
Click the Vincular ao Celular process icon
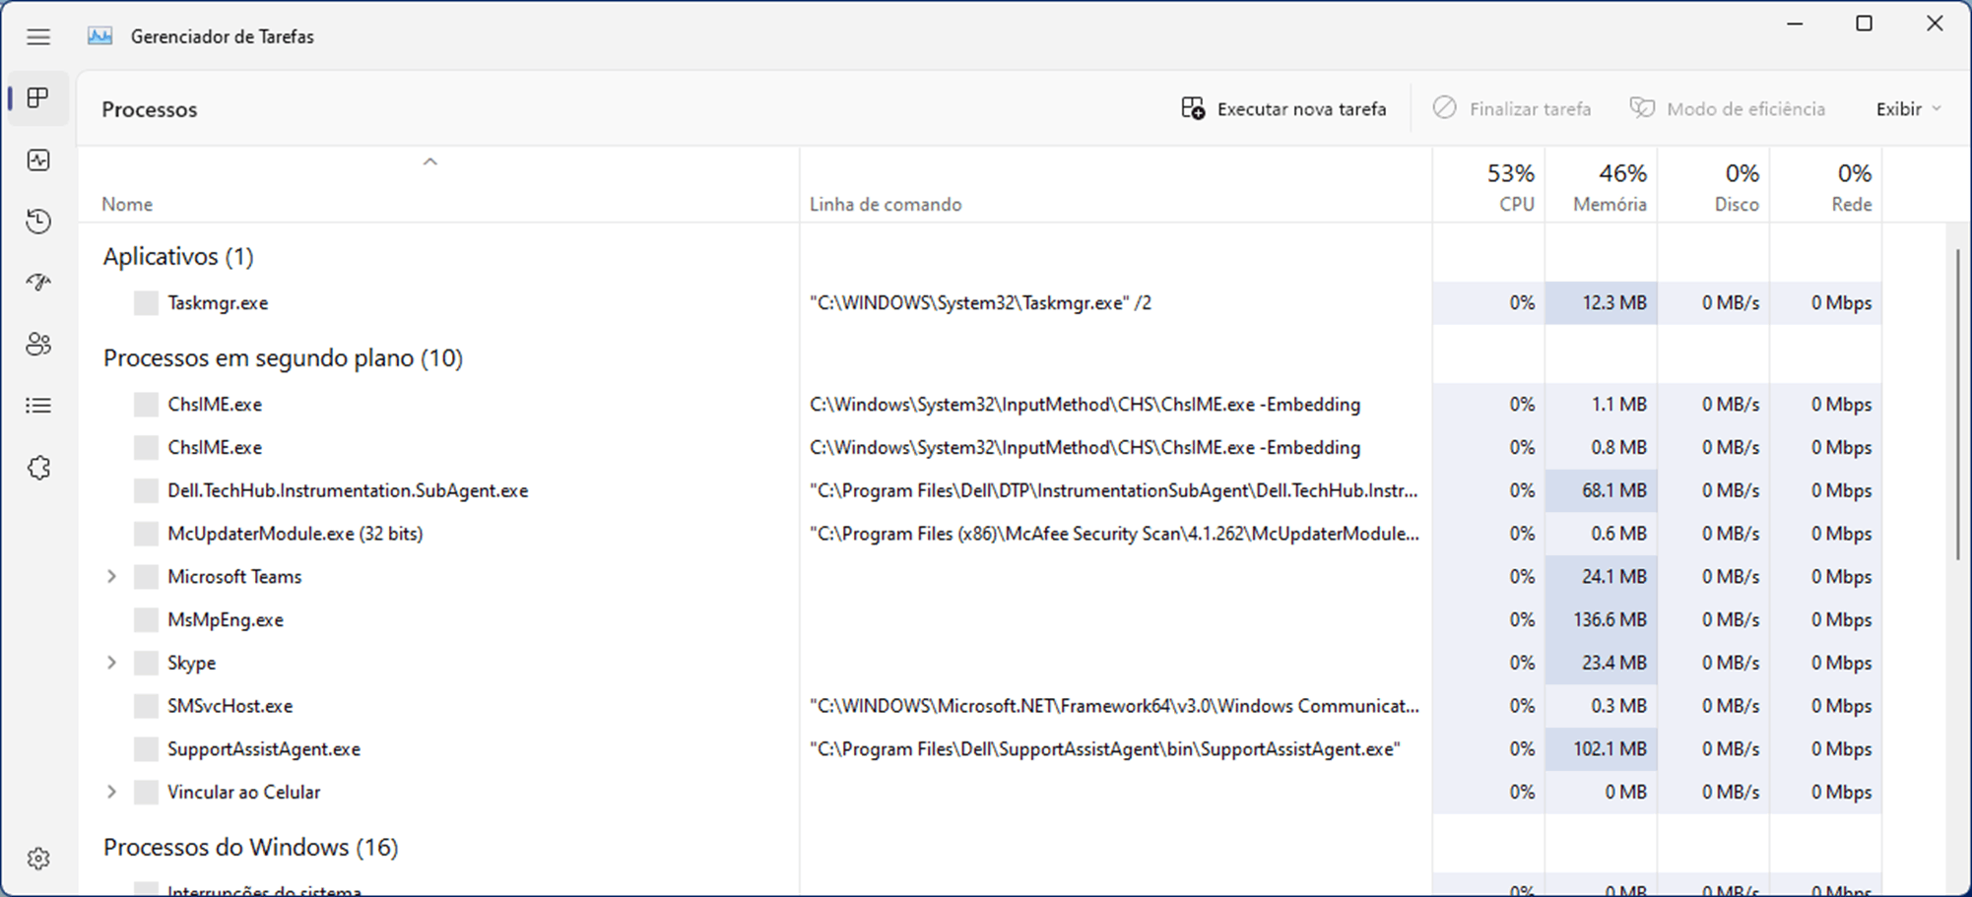coord(146,793)
